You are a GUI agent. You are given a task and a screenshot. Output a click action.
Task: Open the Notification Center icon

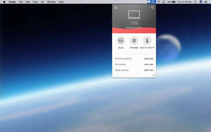[206, 2]
